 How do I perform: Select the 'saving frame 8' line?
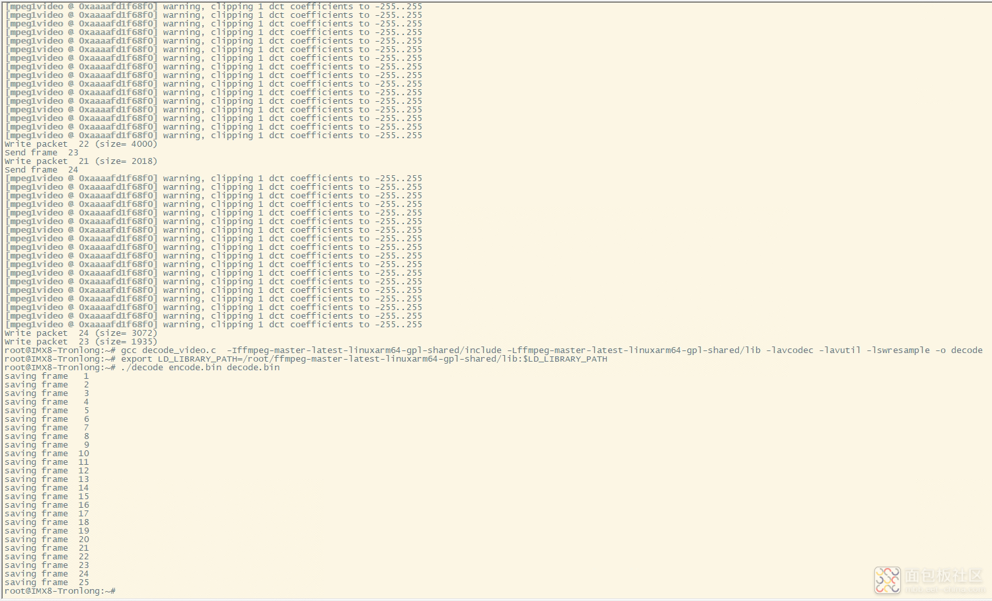(x=47, y=436)
